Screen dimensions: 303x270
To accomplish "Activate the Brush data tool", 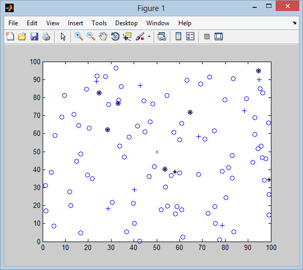I will click(x=140, y=36).
